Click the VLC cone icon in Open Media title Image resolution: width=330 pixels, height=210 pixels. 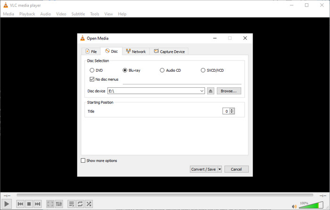[82, 38]
